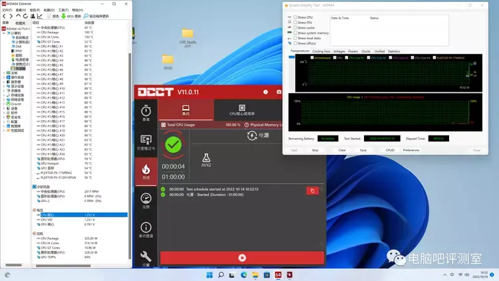Open OBS Studio desktop folder
499x281 pixels.
pos(188,38)
